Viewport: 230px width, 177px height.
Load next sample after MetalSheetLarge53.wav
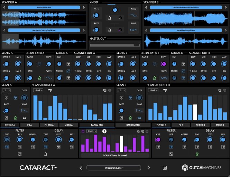pyautogui.click(x=226, y=30)
